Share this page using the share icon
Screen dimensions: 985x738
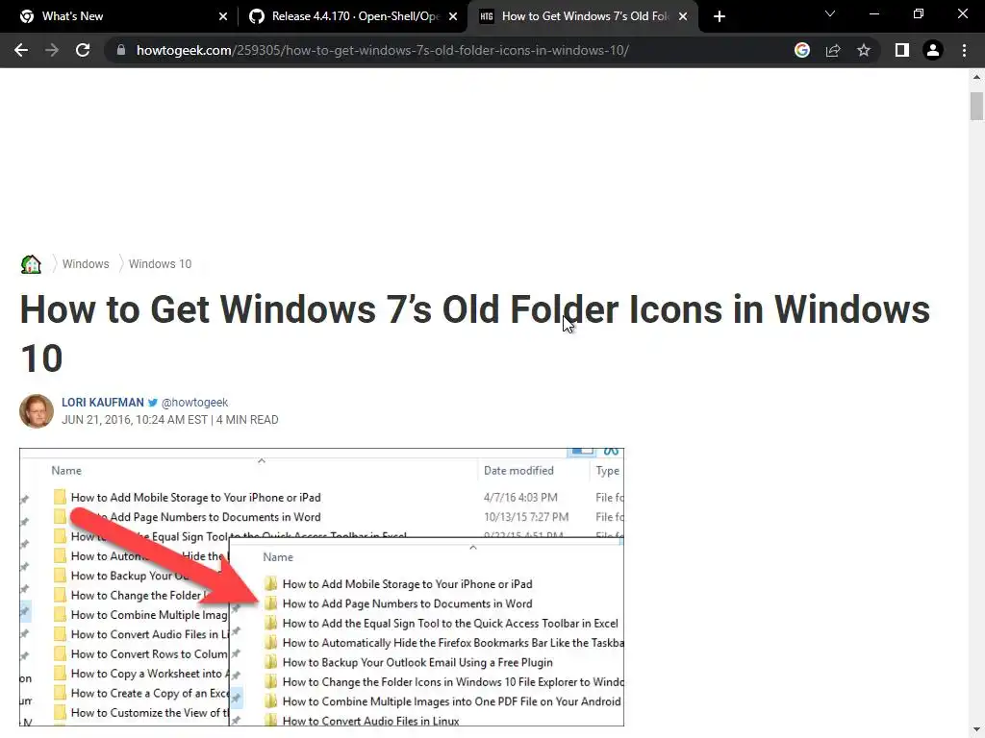(x=833, y=50)
